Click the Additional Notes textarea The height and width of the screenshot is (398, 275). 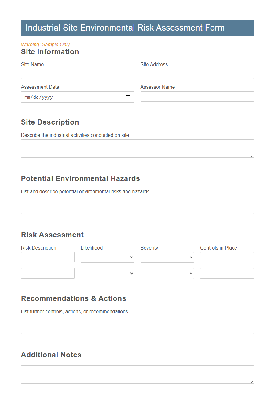(137, 374)
